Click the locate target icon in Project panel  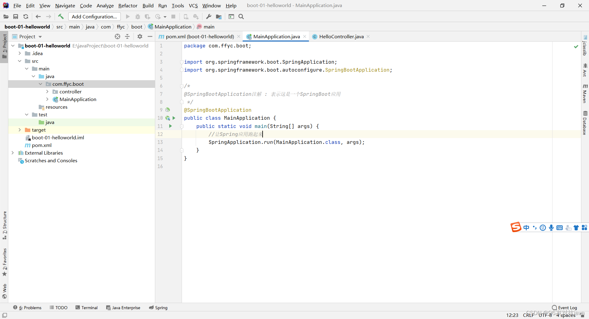(x=117, y=36)
